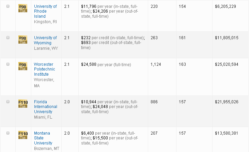Enable the Florida International University checkbox

[x=8, y=102]
